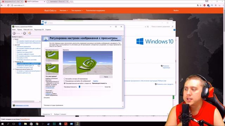
Task: Click Изменить ключ продукта link in System window
Action: point(165,84)
